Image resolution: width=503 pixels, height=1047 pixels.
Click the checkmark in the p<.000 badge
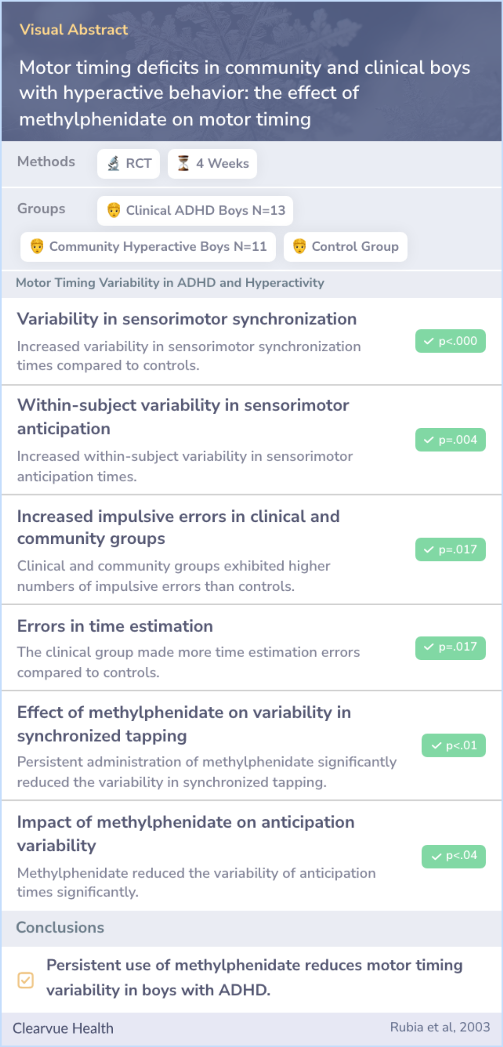pos(428,342)
